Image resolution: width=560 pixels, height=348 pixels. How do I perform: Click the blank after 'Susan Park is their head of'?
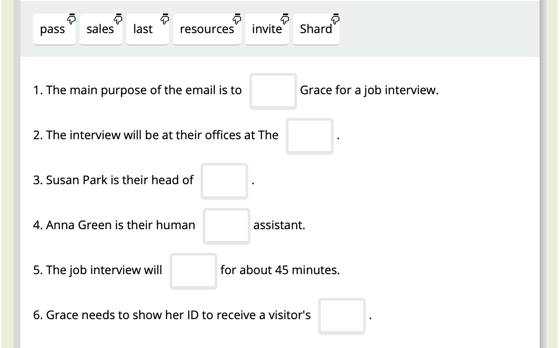[x=224, y=181]
